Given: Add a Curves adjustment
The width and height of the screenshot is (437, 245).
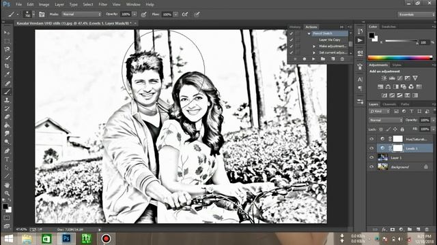Looking at the screenshot, I should pos(399,78).
